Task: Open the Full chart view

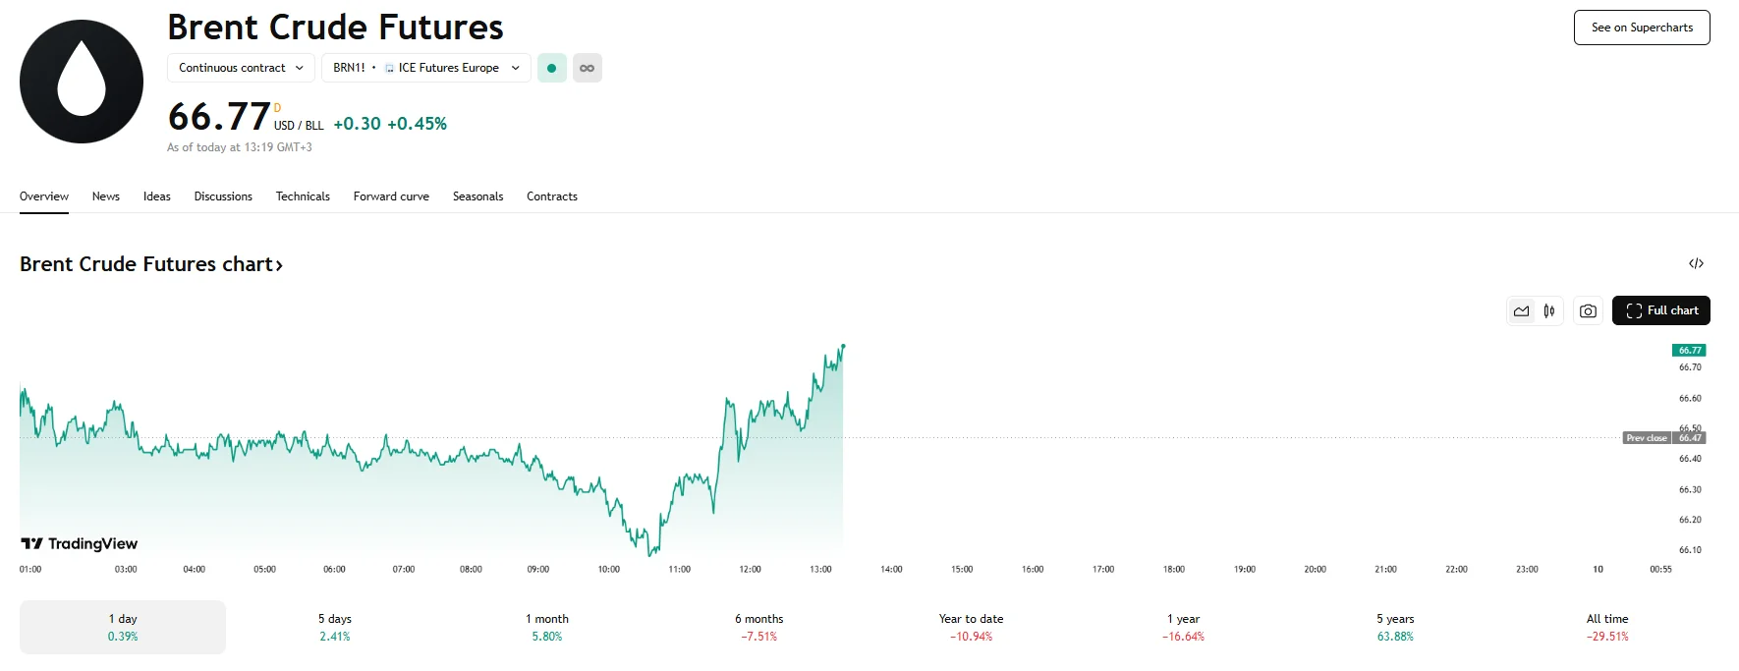Action: click(x=1661, y=310)
